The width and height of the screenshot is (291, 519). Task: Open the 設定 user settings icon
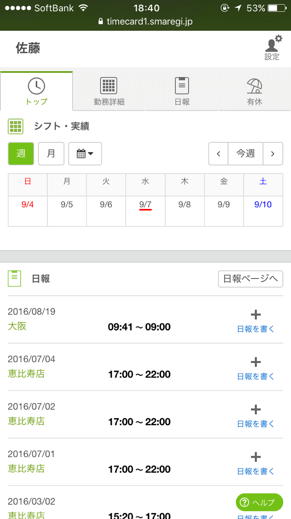tap(272, 48)
